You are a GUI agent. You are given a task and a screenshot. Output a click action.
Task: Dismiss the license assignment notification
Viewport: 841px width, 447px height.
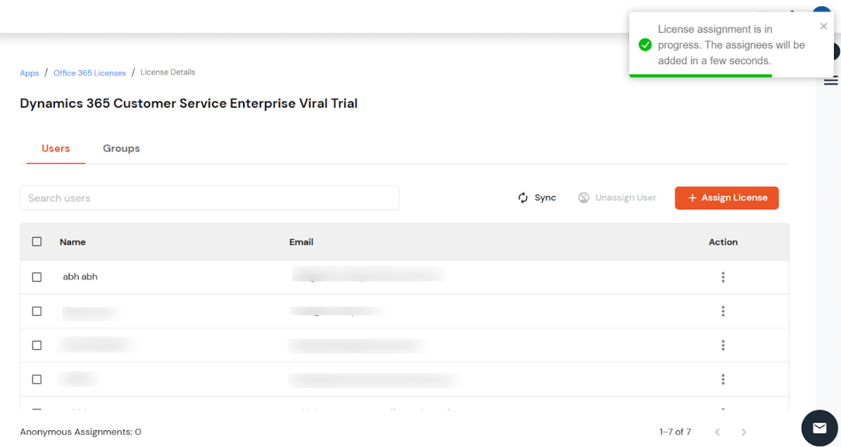(824, 26)
